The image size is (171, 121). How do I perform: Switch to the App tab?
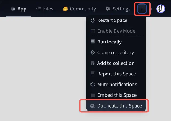coord(18,9)
